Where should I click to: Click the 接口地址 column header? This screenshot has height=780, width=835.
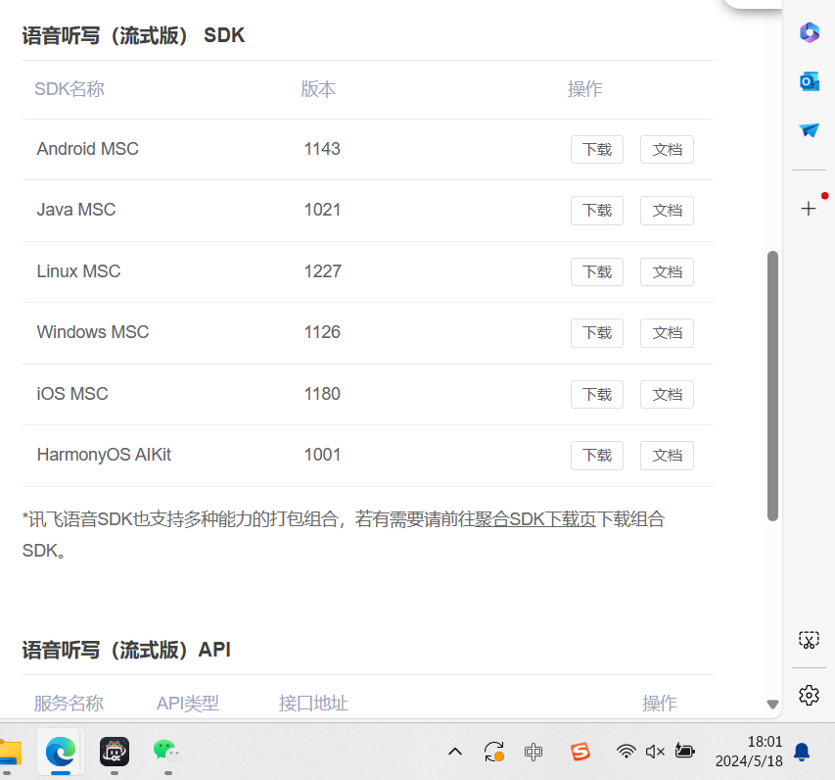coord(313,704)
